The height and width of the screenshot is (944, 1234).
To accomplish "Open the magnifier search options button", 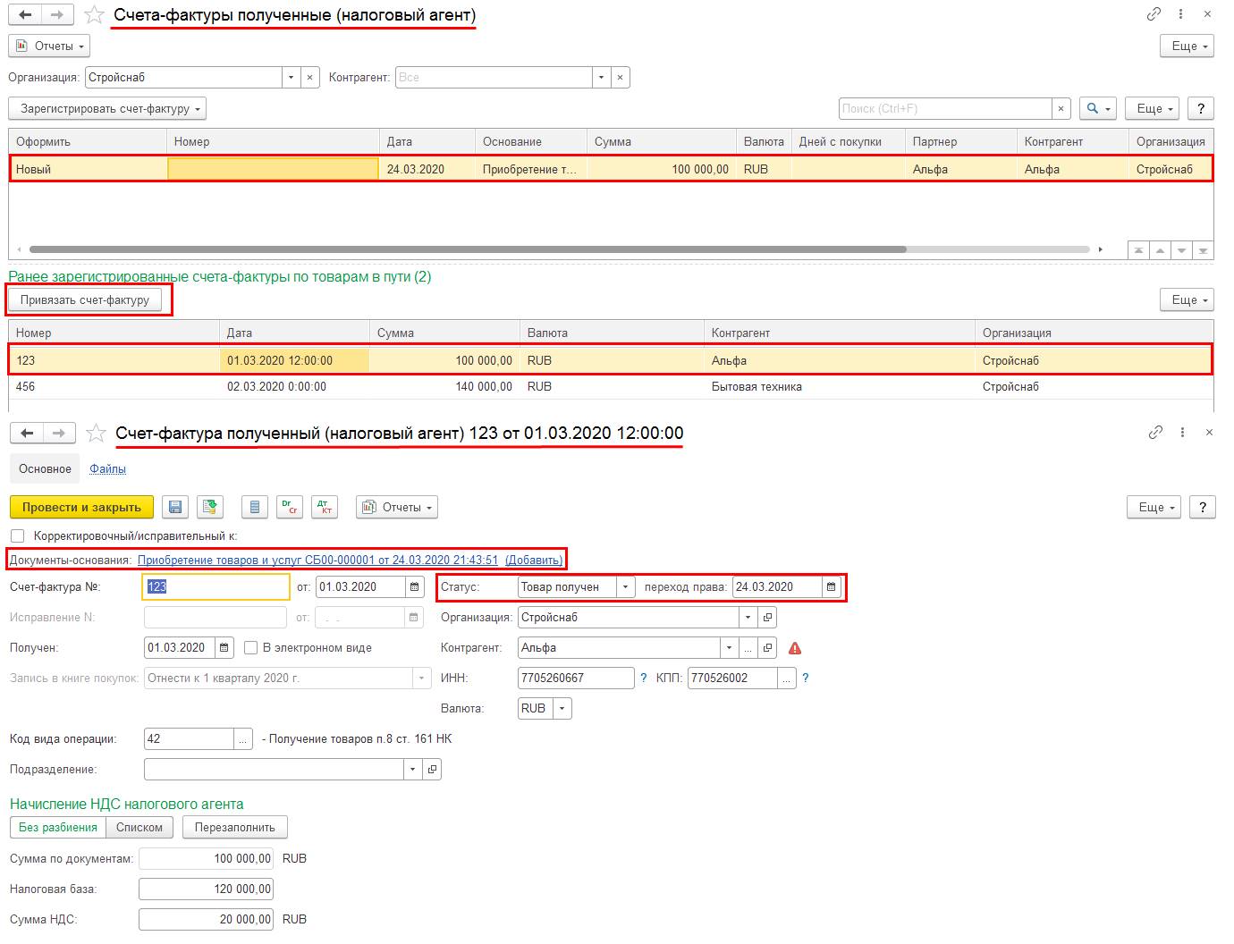I will tap(1097, 109).
